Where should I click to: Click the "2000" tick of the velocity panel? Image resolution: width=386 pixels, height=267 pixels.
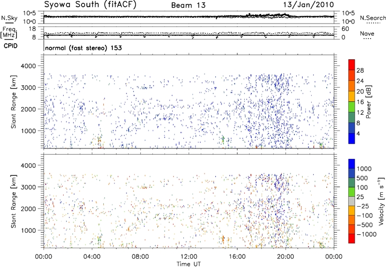point(28,209)
